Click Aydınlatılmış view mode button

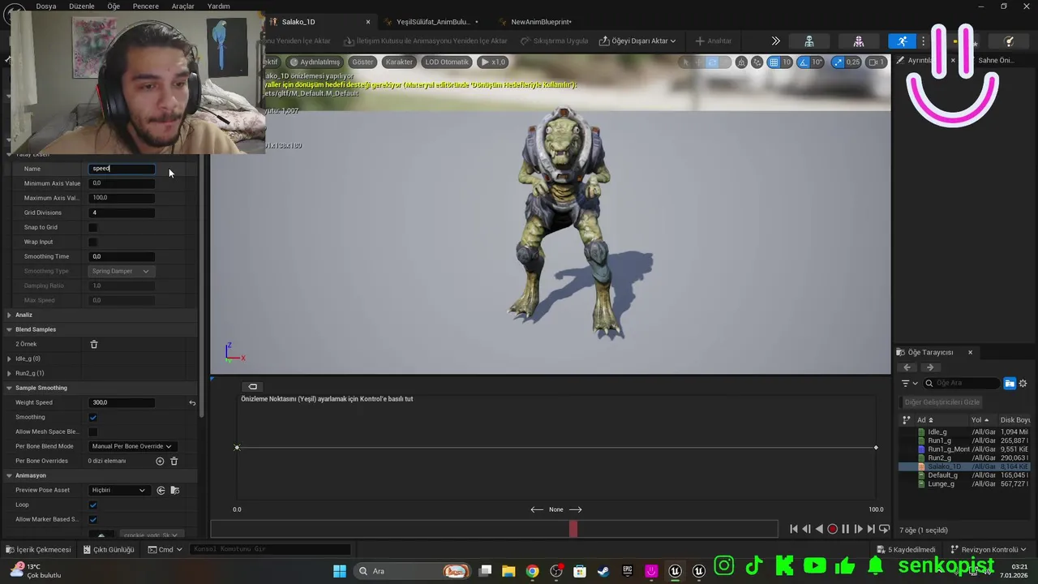pyautogui.click(x=316, y=62)
